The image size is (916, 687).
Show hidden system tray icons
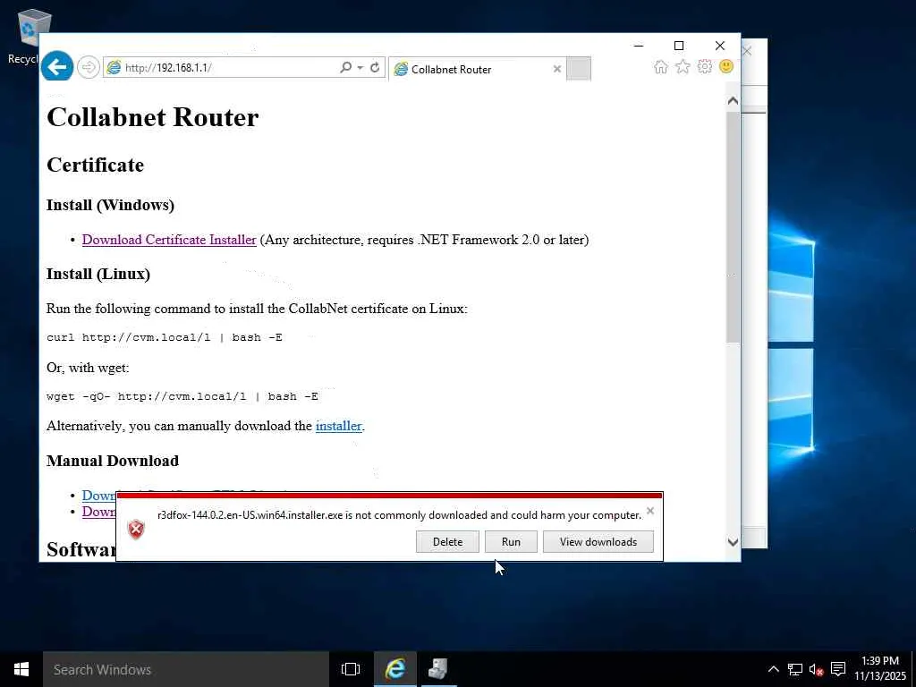point(773,669)
